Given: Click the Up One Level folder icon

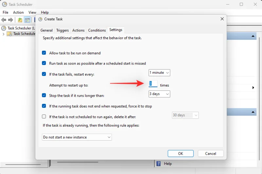Looking at the screenshot, I should (20, 20).
